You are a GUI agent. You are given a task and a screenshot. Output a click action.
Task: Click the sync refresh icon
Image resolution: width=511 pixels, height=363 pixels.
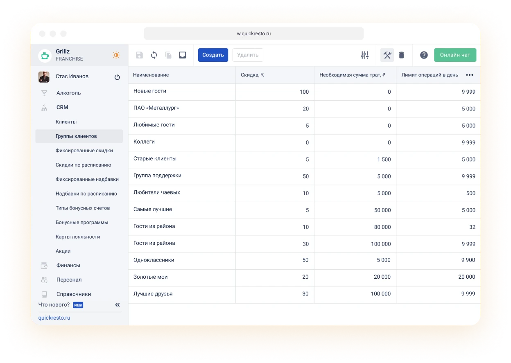[x=154, y=55]
